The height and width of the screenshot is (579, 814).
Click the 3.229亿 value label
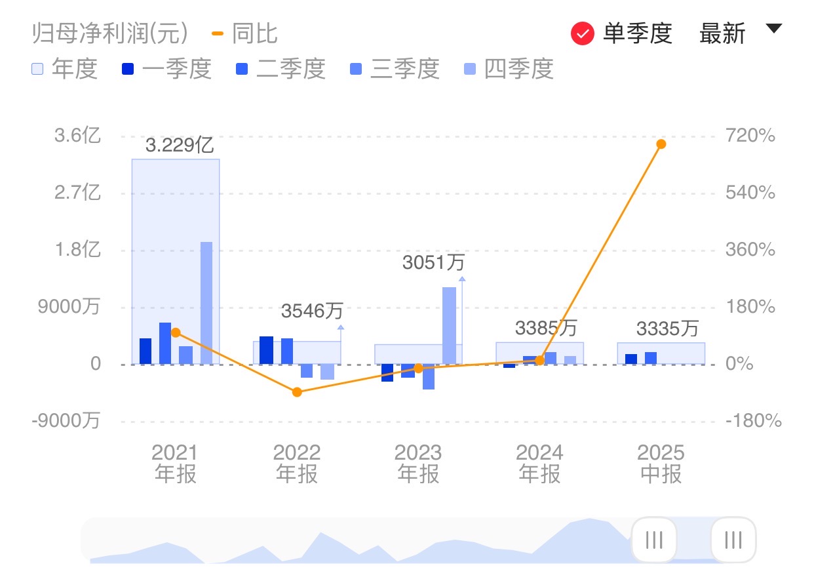180,145
